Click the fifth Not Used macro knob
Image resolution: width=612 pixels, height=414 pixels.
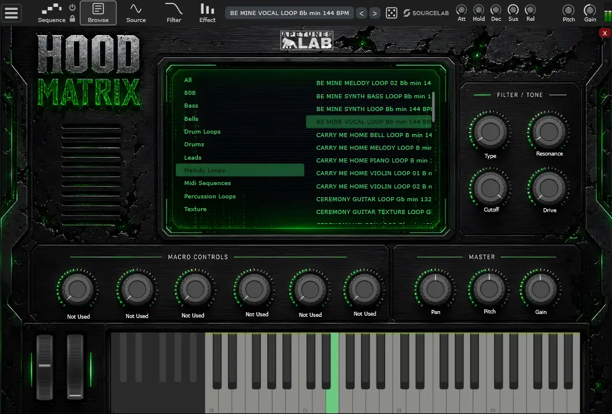309,290
